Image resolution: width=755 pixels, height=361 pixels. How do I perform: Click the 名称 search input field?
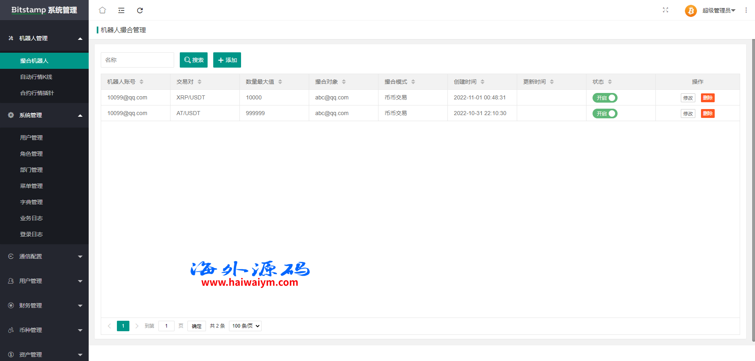[x=137, y=60]
